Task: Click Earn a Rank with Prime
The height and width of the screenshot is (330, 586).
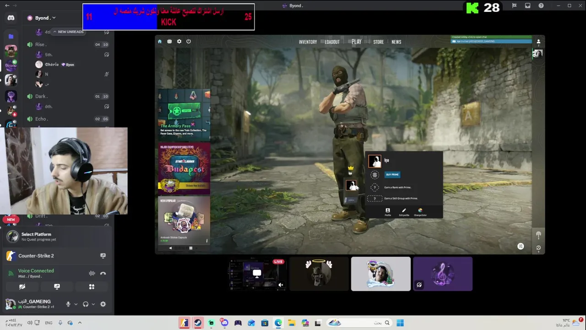Action: [397, 187]
